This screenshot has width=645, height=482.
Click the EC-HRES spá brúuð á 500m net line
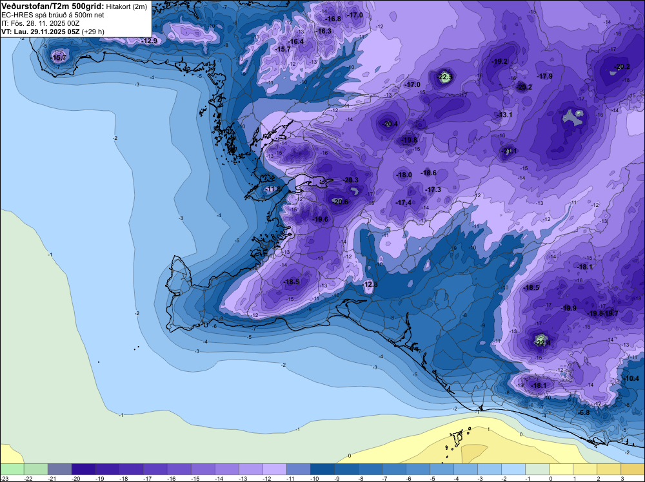(53, 15)
